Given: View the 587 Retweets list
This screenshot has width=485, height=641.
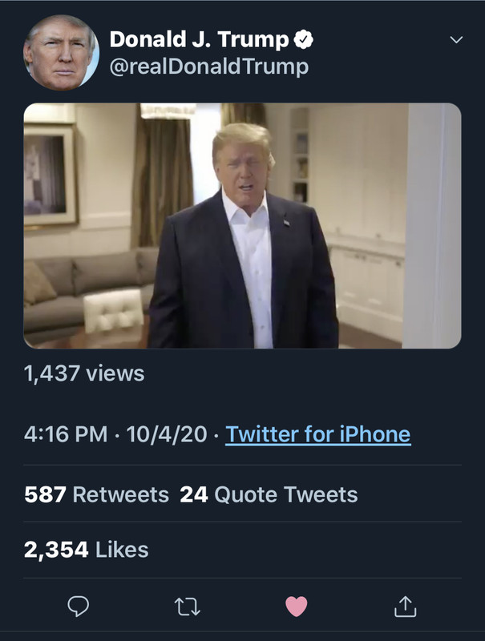Looking at the screenshot, I should 96,494.
